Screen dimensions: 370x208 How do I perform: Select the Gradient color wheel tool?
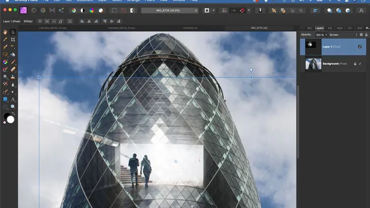pyautogui.click(x=5, y=62)
